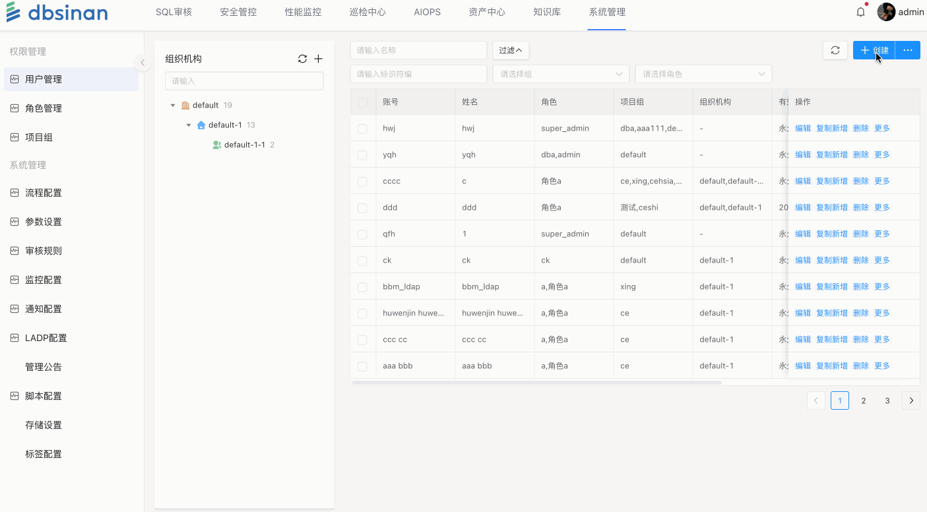Click 编辑 link for user yqh

802,154
